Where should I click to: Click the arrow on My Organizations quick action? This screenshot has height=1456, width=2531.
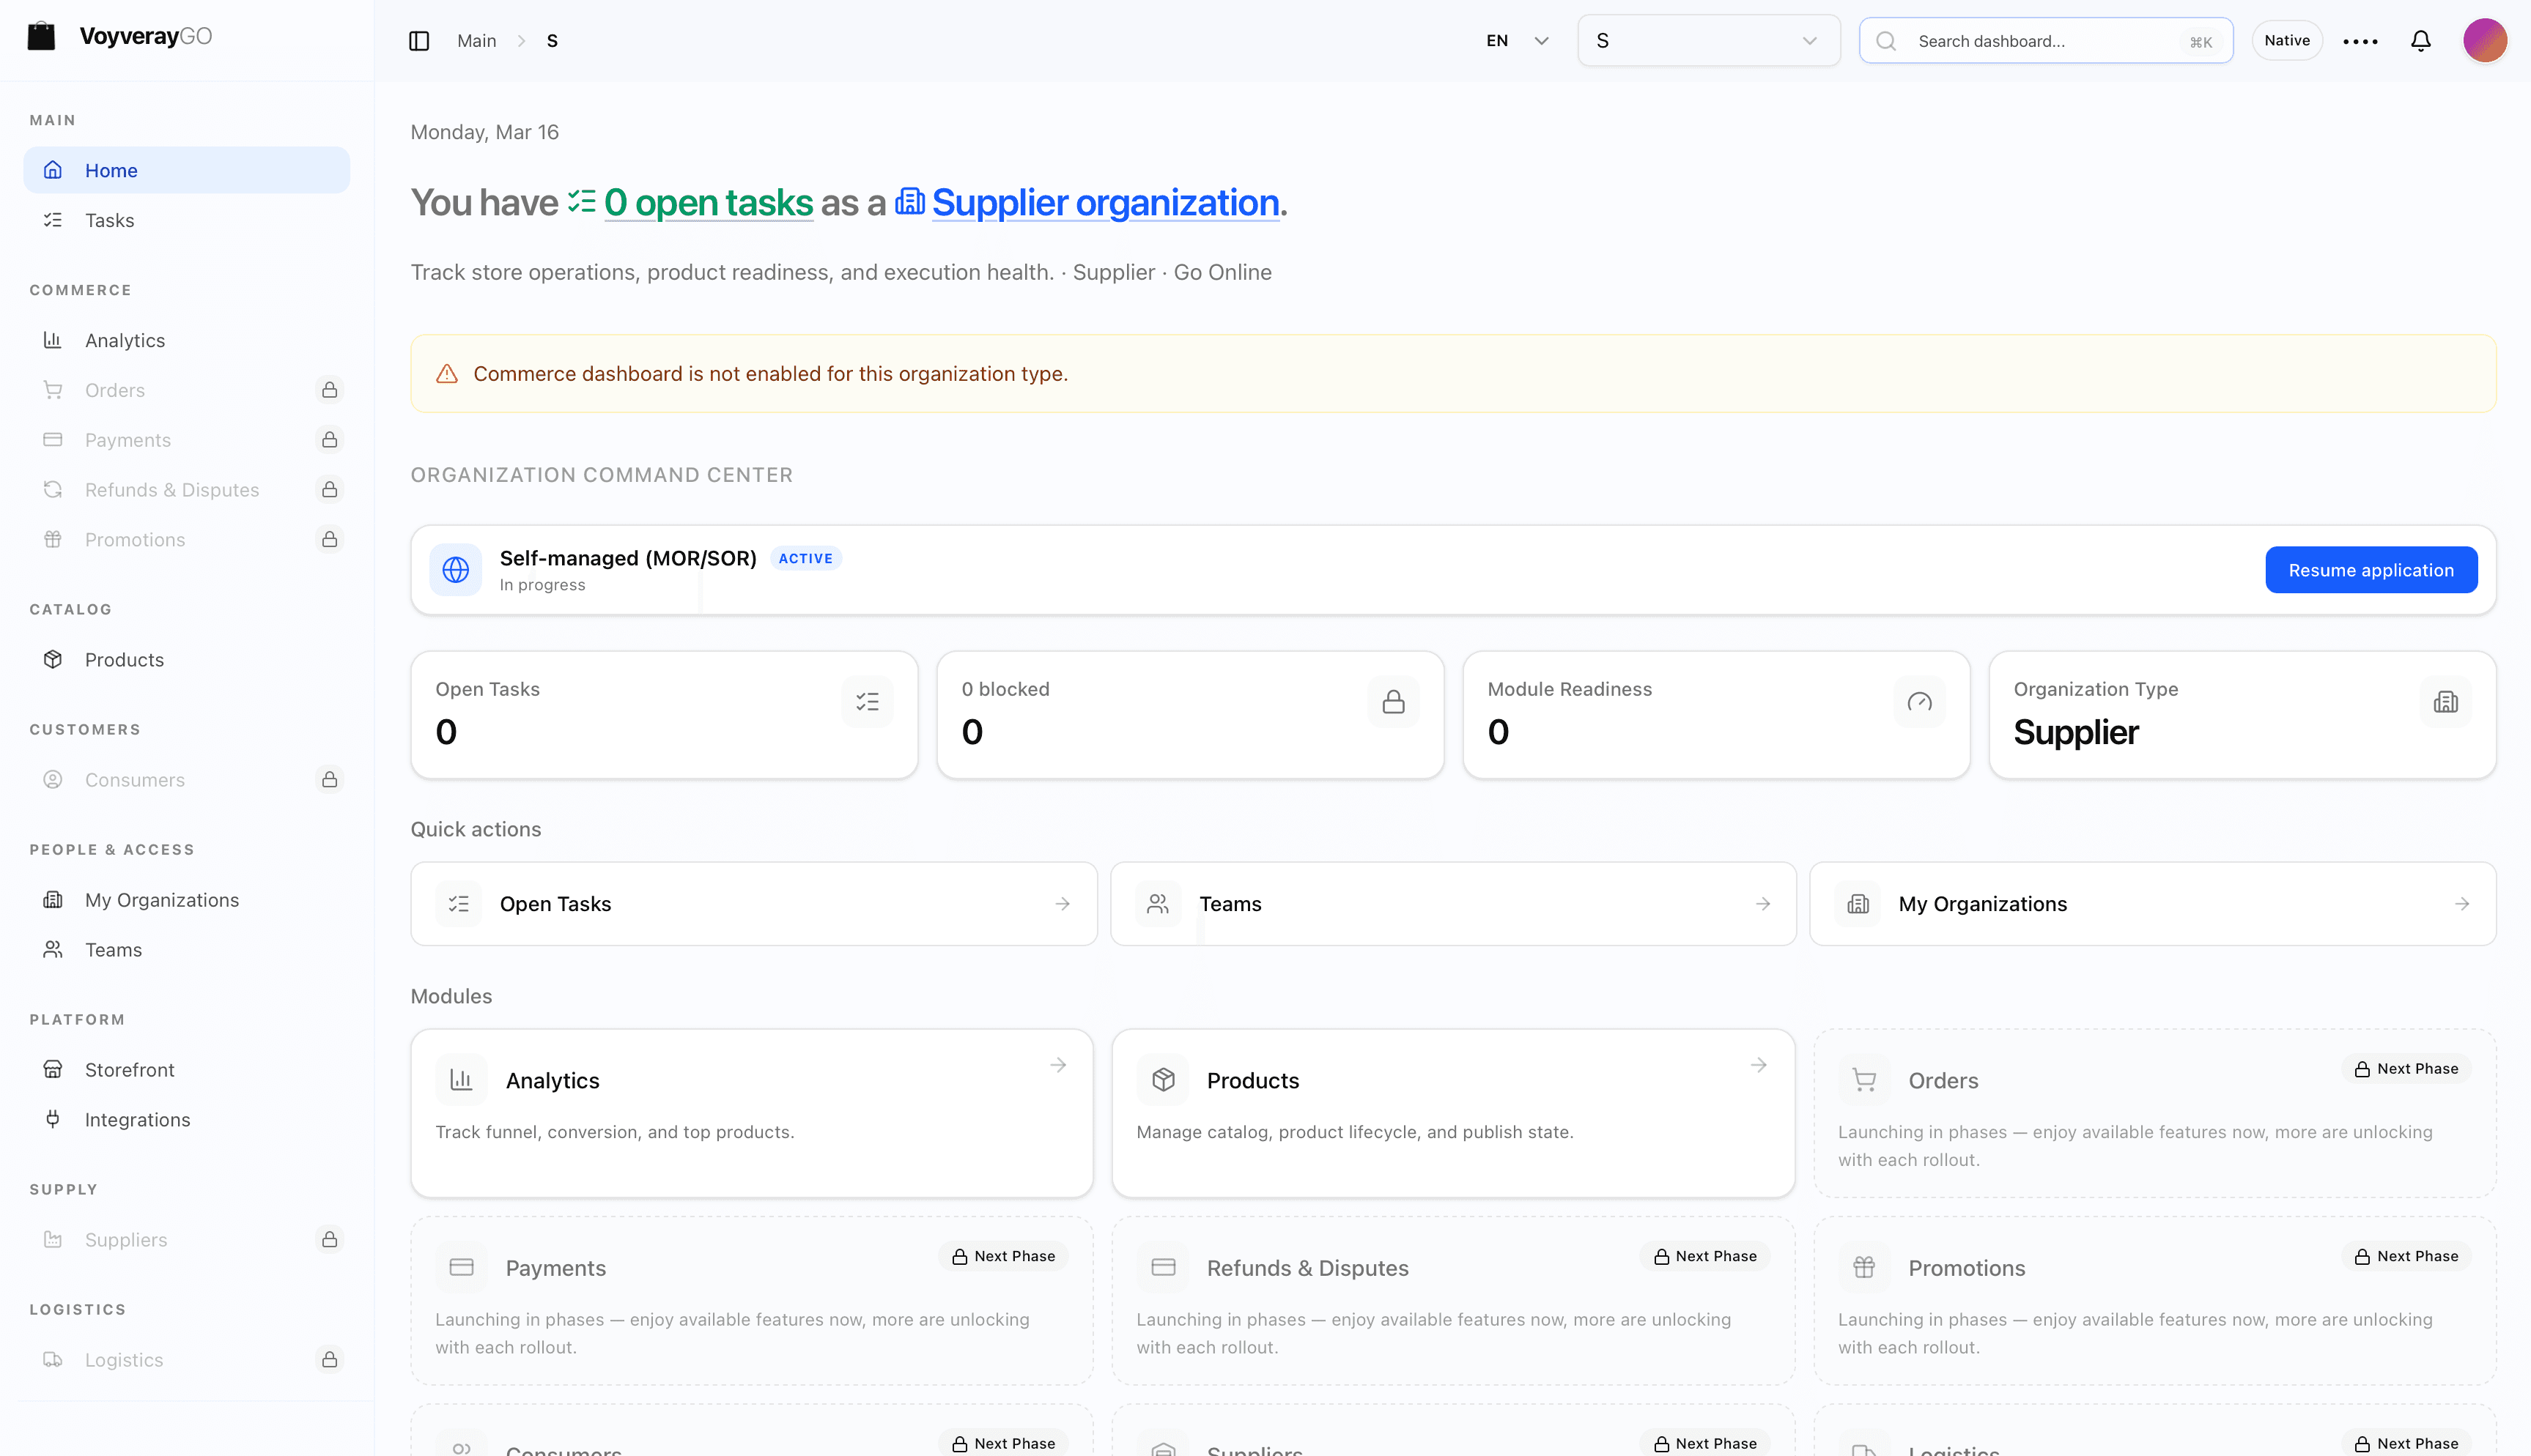coord(2462,904)
